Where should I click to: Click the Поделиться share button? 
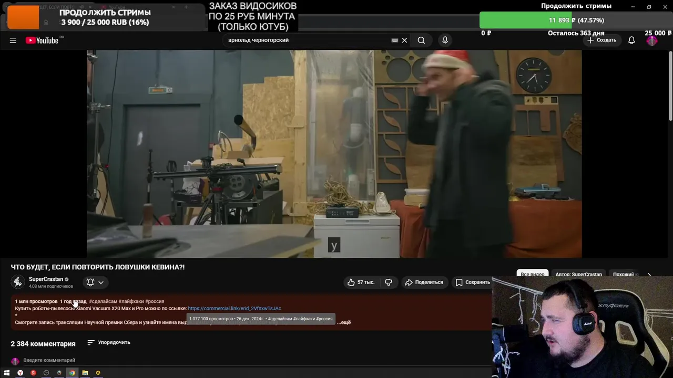pos(424,282)
